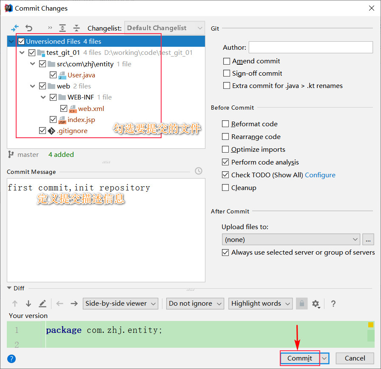Disable Perform code analysis checkbox
The height and width of the screenshot is (369, 381).
[225, 162]
